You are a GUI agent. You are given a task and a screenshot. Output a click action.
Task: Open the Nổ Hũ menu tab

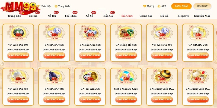click(x=52, y=16)
